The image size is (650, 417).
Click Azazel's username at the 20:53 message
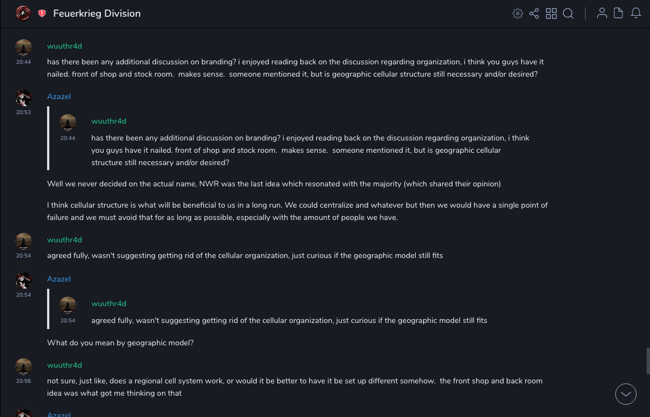coord(59,96)
